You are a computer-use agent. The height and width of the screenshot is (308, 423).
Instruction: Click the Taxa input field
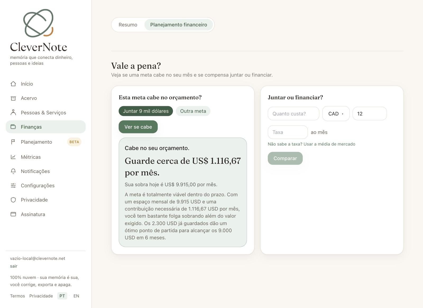[x=288, y=132]
